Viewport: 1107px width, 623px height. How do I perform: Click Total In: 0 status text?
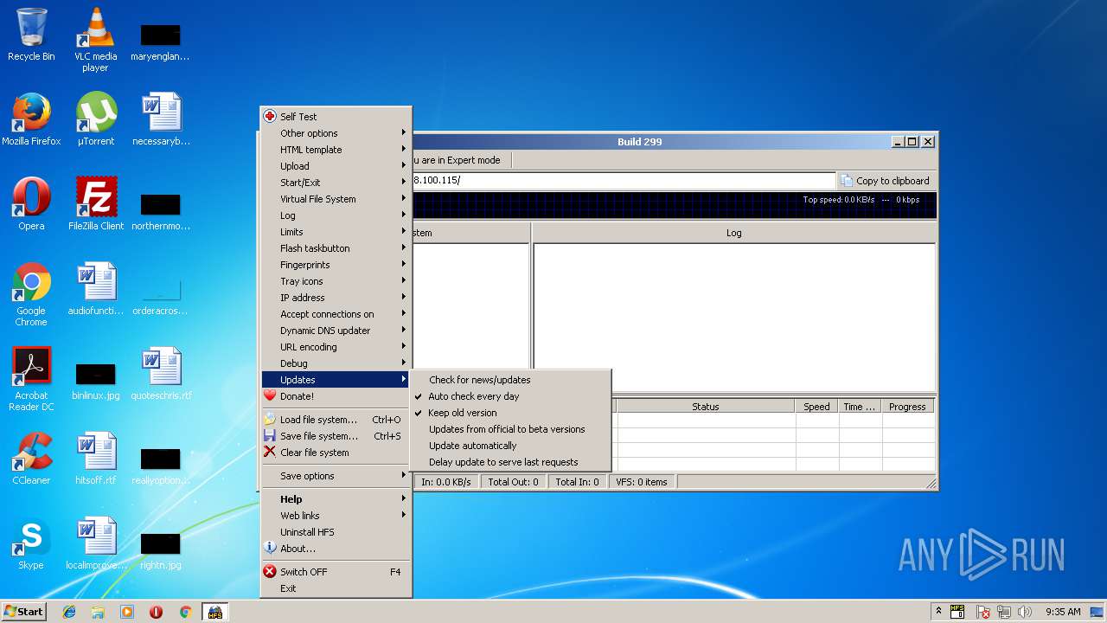pyautogui.click(x=577, y=482)
